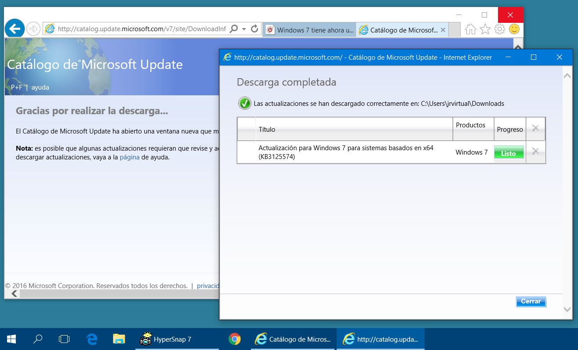Close the Catálogo de Microsoft tab
This screenshot has width=578, height=350.
[x=443, y=30]
